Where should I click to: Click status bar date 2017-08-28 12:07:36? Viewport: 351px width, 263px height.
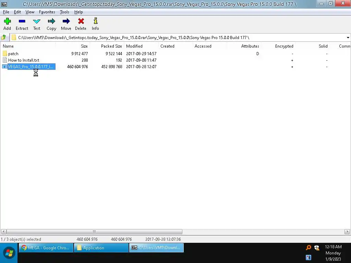(x=163, y=239)
